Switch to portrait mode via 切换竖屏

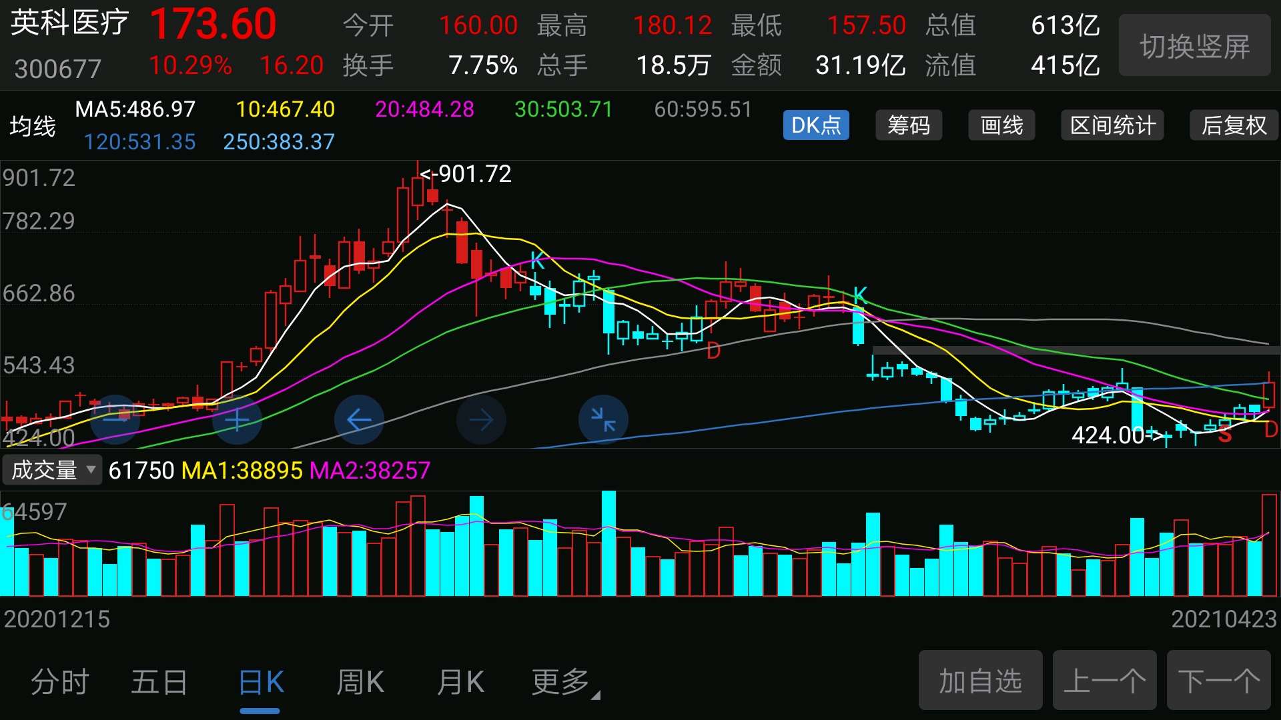pos(1194,45)
